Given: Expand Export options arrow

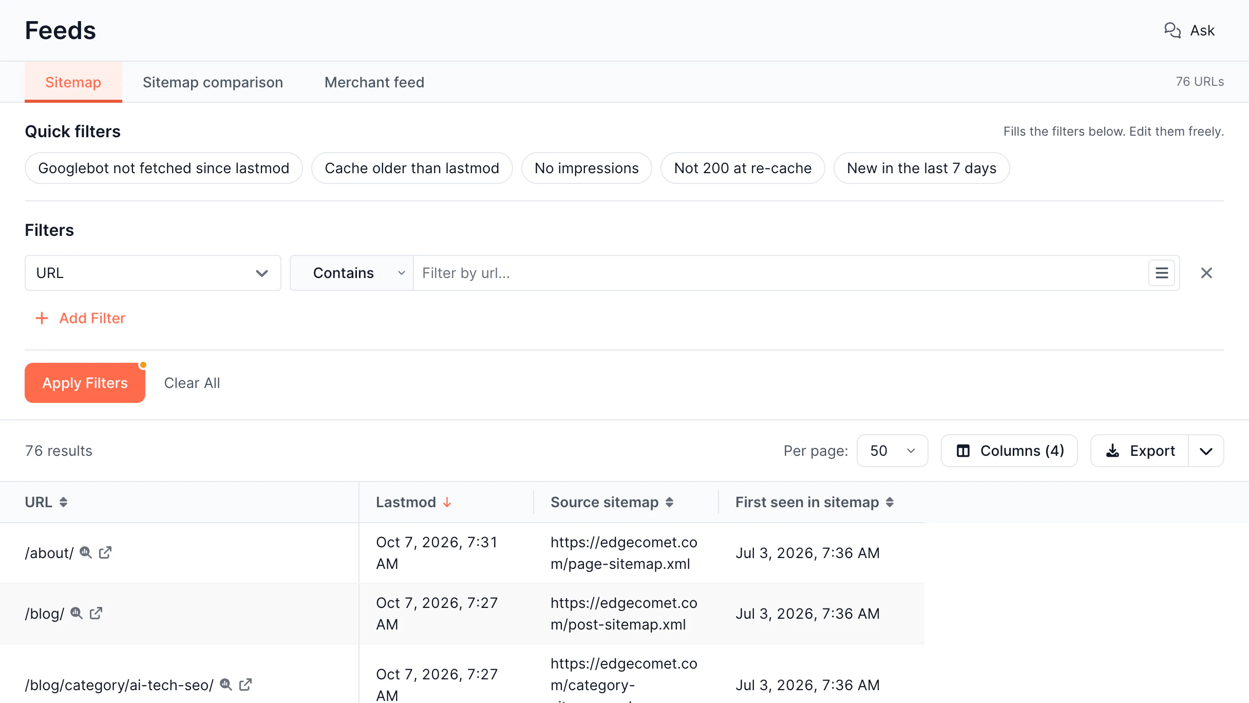Looking at the screenshot, I should tap(1206, 451).
